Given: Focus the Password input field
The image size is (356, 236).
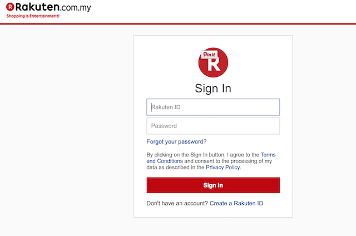Looking at the screenshot, I should point(213,126).
